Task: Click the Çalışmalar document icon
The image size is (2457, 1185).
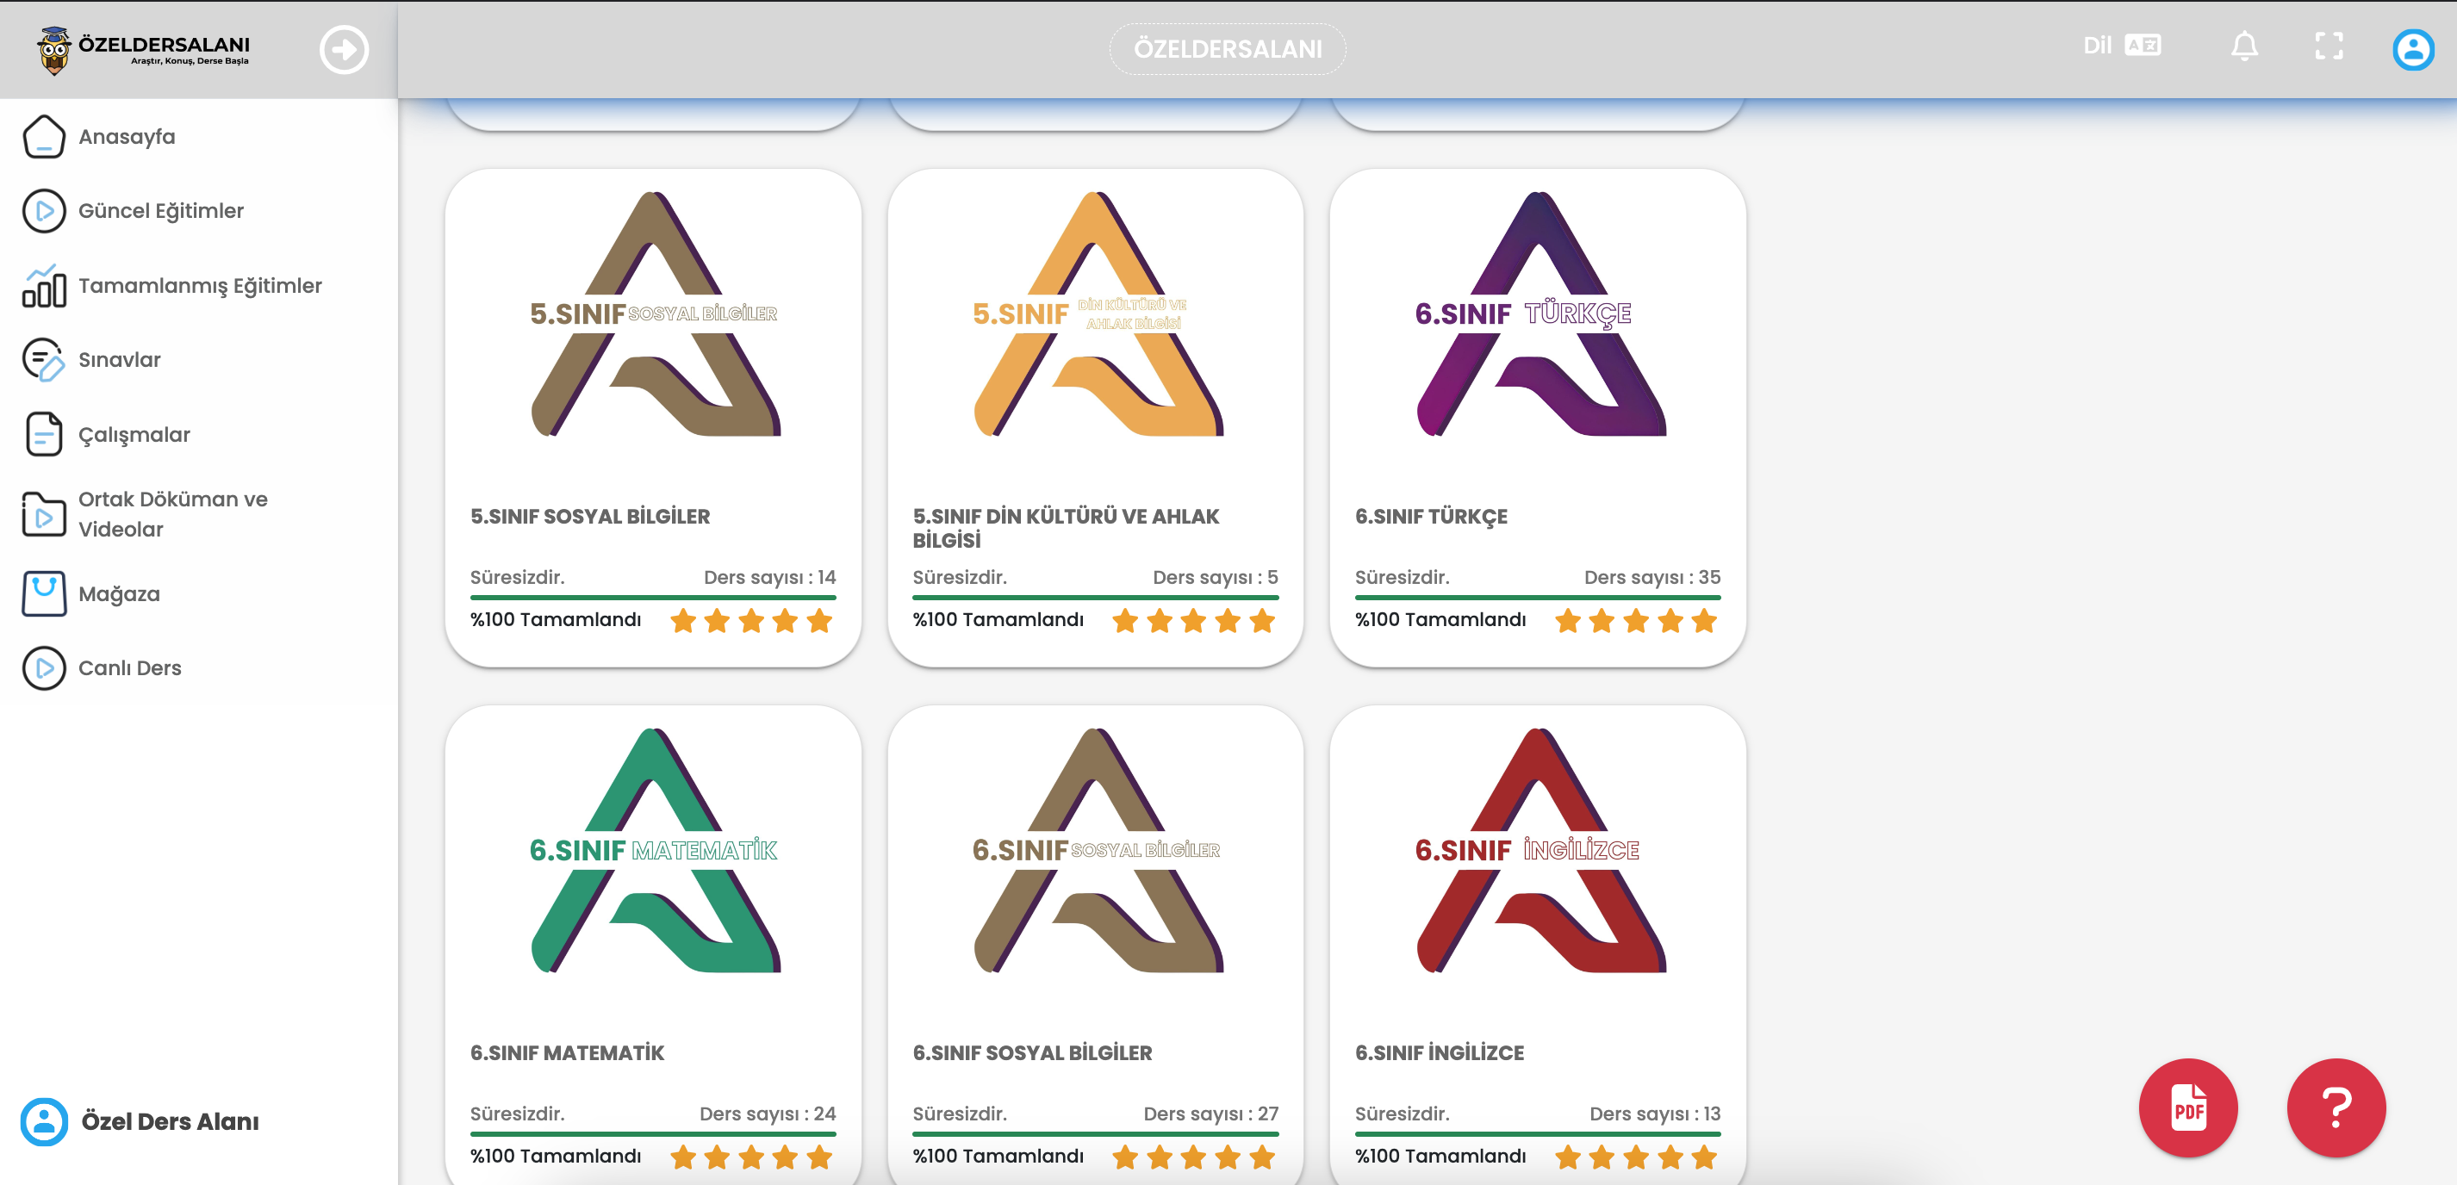Action: [44, 435]
